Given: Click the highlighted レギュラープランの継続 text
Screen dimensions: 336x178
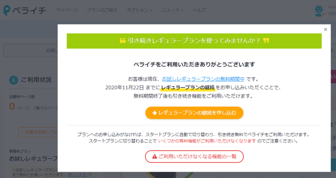Looking at the screenshot, I should pyautogui.click(x=188, y=87).
